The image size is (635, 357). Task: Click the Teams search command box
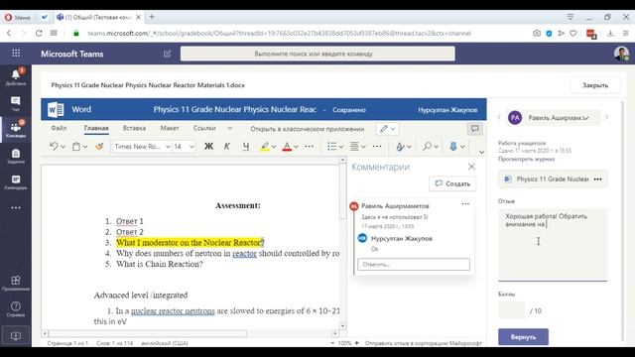click(x=317, y=54)
